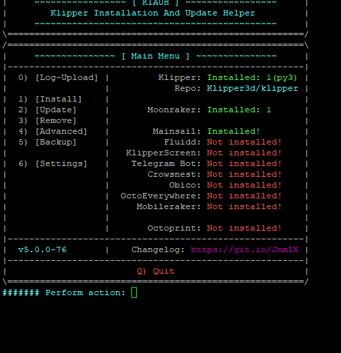Click the 'Mobileraker:' label

(x=168, y=207)
